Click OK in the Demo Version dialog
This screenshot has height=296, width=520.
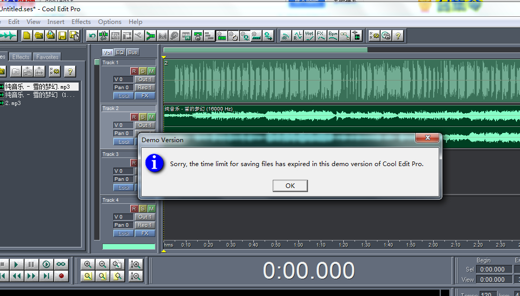(290, 186)
